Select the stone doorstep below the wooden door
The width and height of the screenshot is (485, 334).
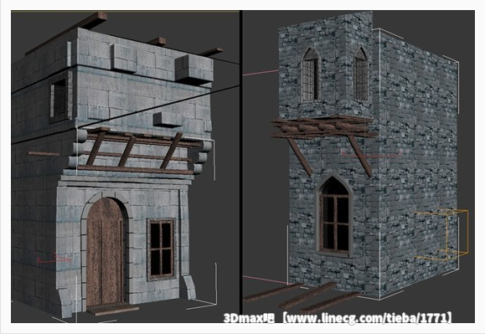point(112,309)
